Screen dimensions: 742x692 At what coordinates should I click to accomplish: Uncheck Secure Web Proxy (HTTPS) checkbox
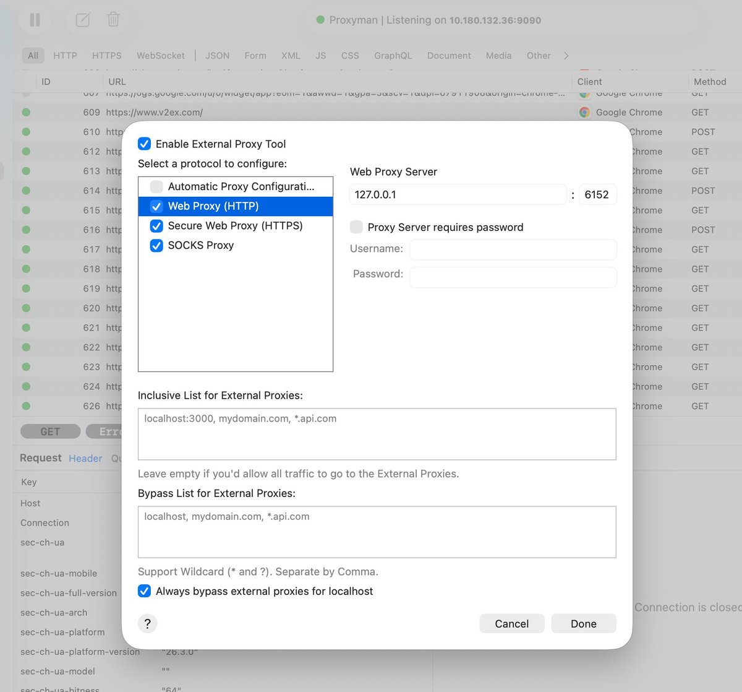coord(156,226)
